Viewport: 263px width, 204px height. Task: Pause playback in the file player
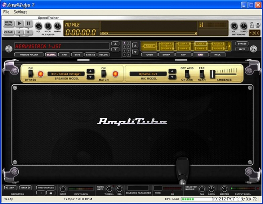tap(28, 24)
